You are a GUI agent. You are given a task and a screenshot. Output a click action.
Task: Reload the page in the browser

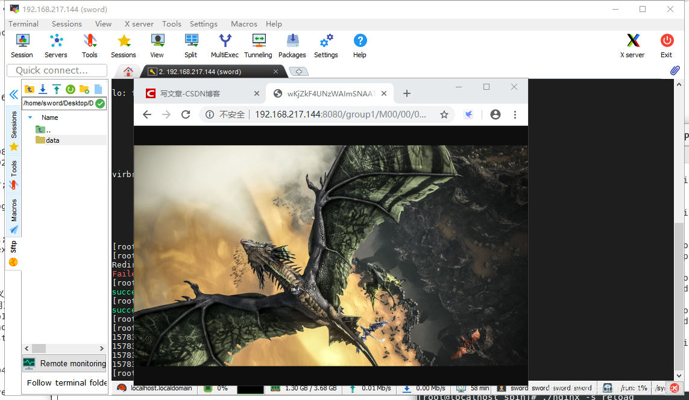186,114
